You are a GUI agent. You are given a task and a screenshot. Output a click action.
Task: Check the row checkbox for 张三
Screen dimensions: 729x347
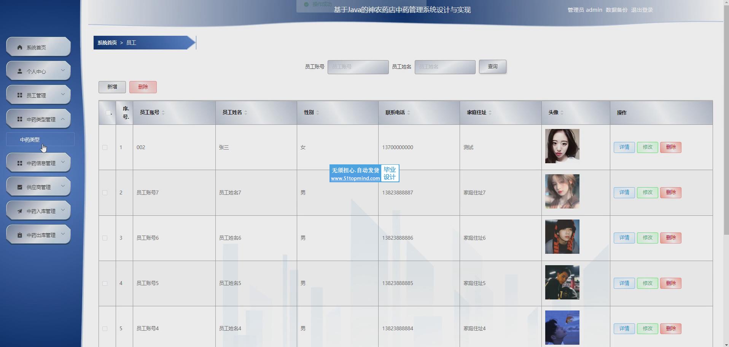(x=105, y=147)
